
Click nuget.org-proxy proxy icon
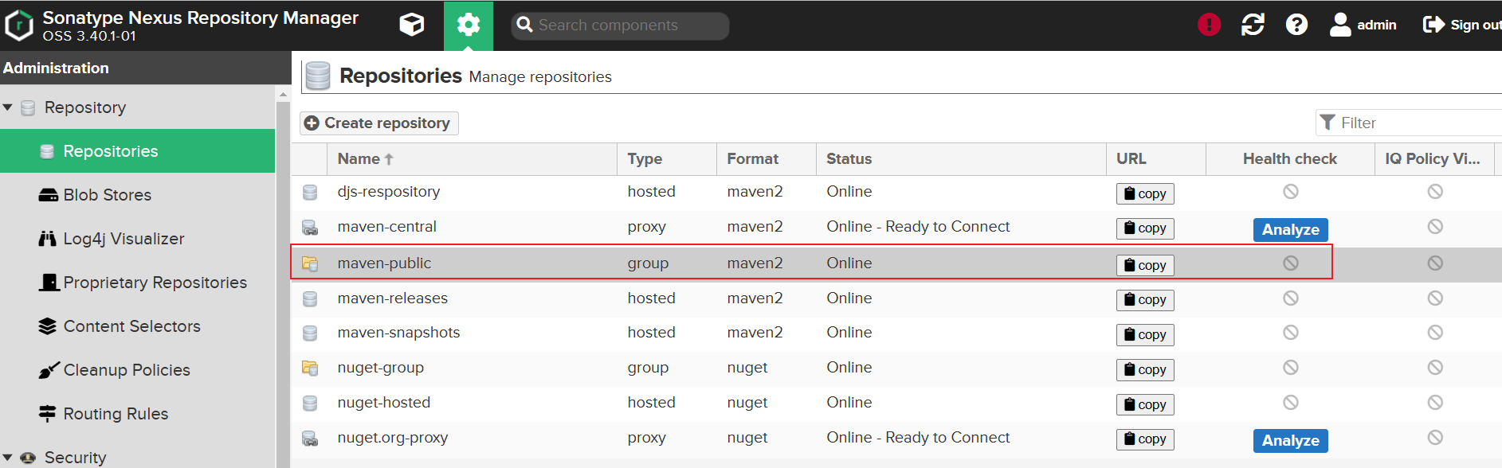tap(310, 439)
